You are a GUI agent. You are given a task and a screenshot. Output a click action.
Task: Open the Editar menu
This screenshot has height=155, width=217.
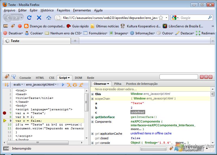tap(23, 10)
